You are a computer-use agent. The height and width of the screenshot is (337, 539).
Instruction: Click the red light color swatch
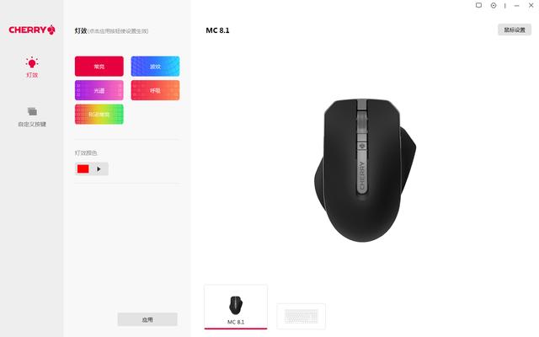(83, 168)
